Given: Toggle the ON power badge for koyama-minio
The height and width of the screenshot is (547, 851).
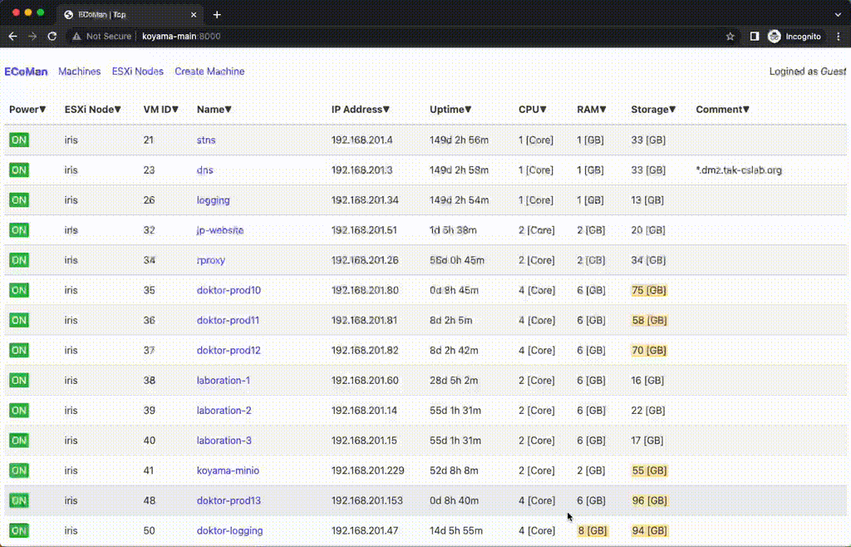Looking at the screenshot, I should coord(19,471).
